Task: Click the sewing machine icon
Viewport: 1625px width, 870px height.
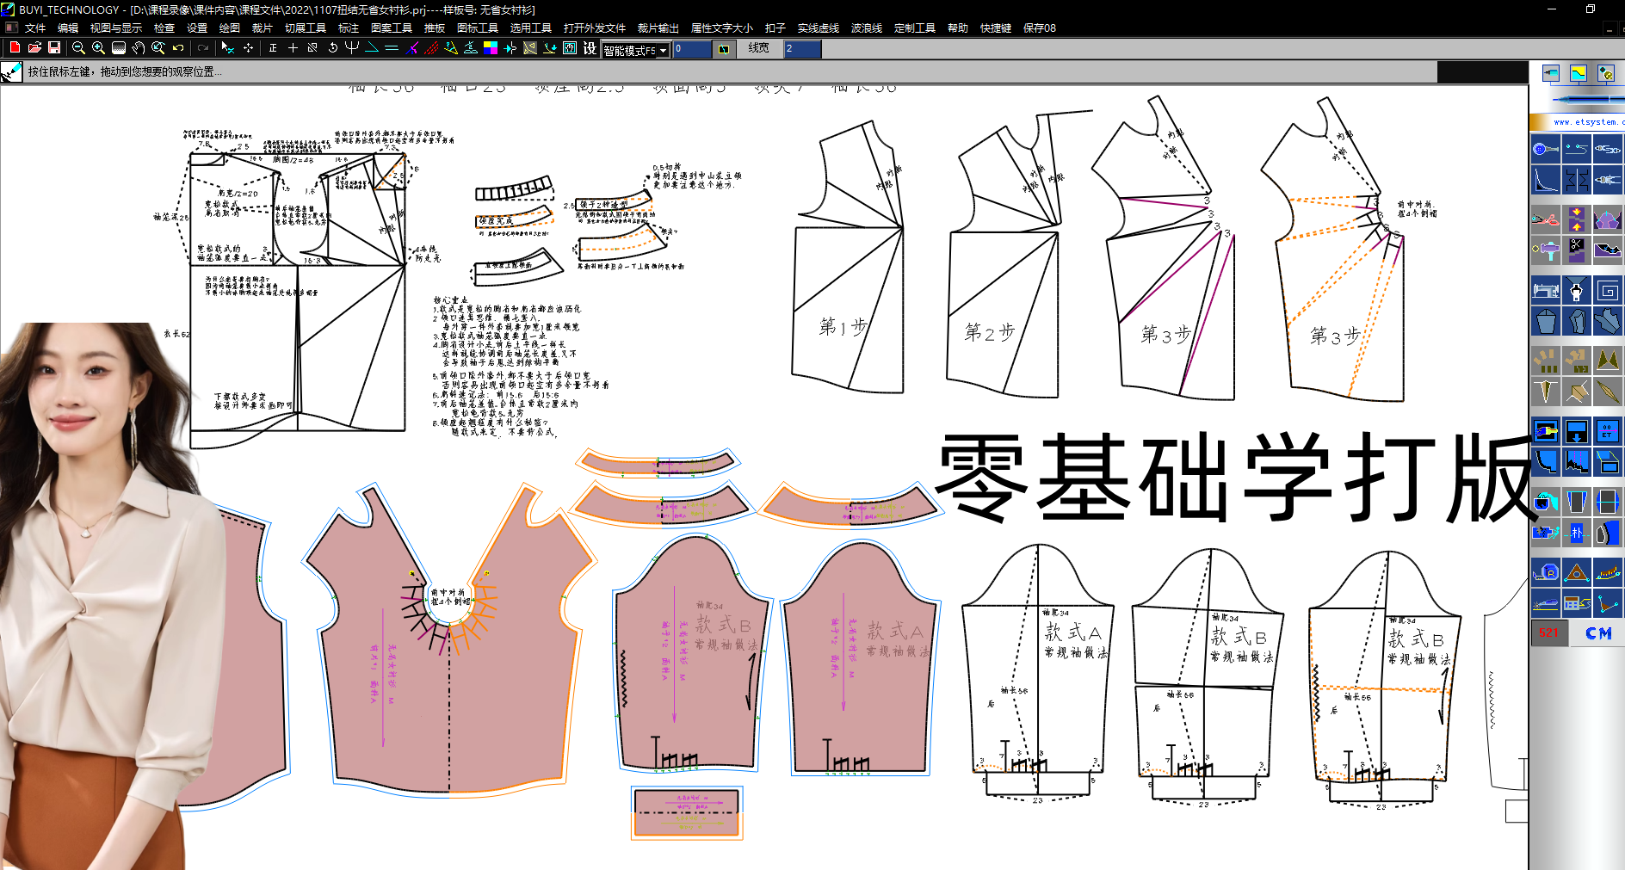Action: click(1546, 290)
